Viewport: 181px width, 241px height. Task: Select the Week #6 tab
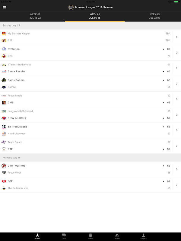click(95, 16)
